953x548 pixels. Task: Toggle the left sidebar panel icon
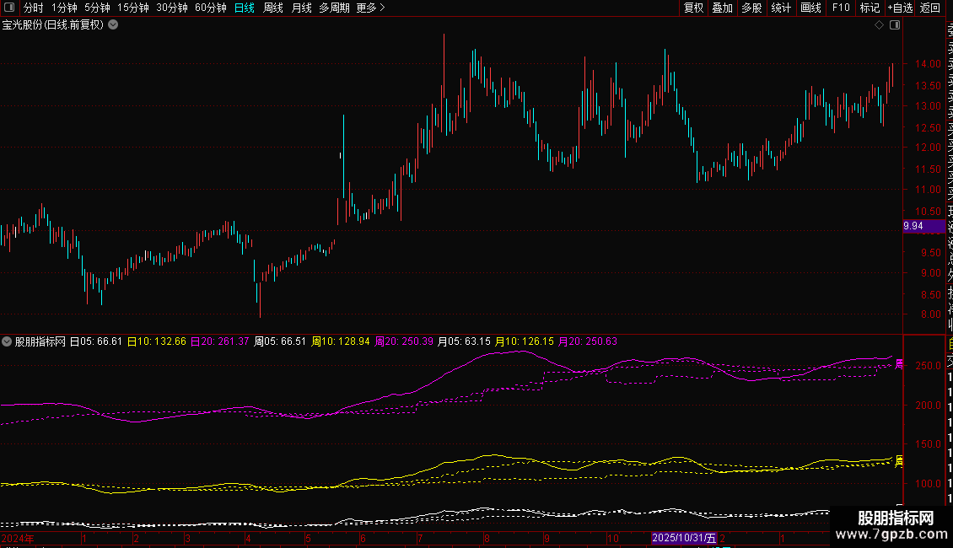click(x=10, y=8)
